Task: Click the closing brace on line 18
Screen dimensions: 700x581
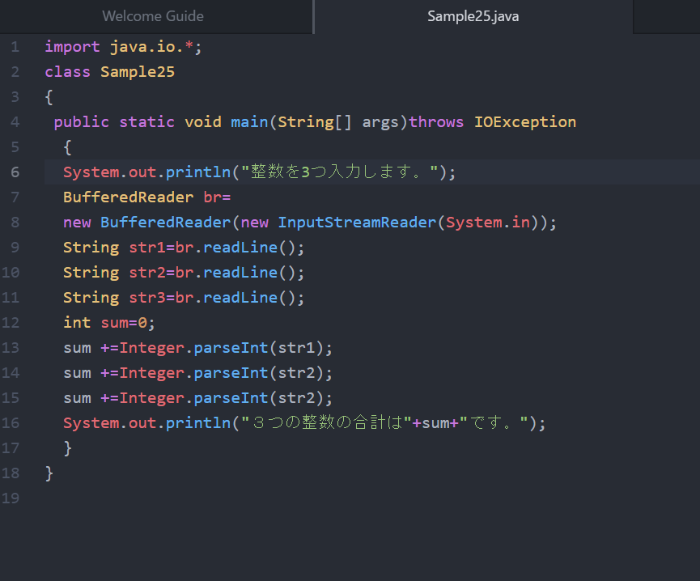Action: [49, 473]
